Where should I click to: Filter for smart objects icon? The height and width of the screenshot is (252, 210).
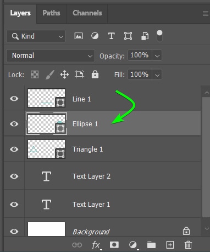point(145,36)
